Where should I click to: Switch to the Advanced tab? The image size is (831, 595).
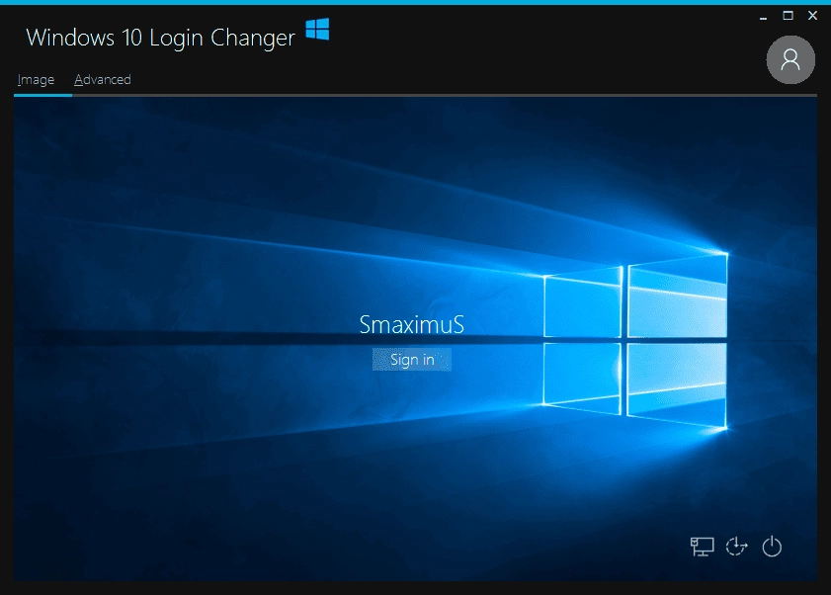(103, 79)
